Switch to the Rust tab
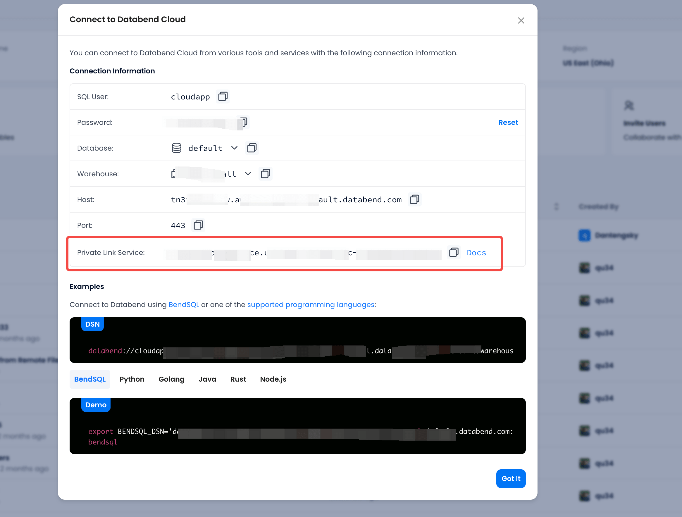 (238, 379)
